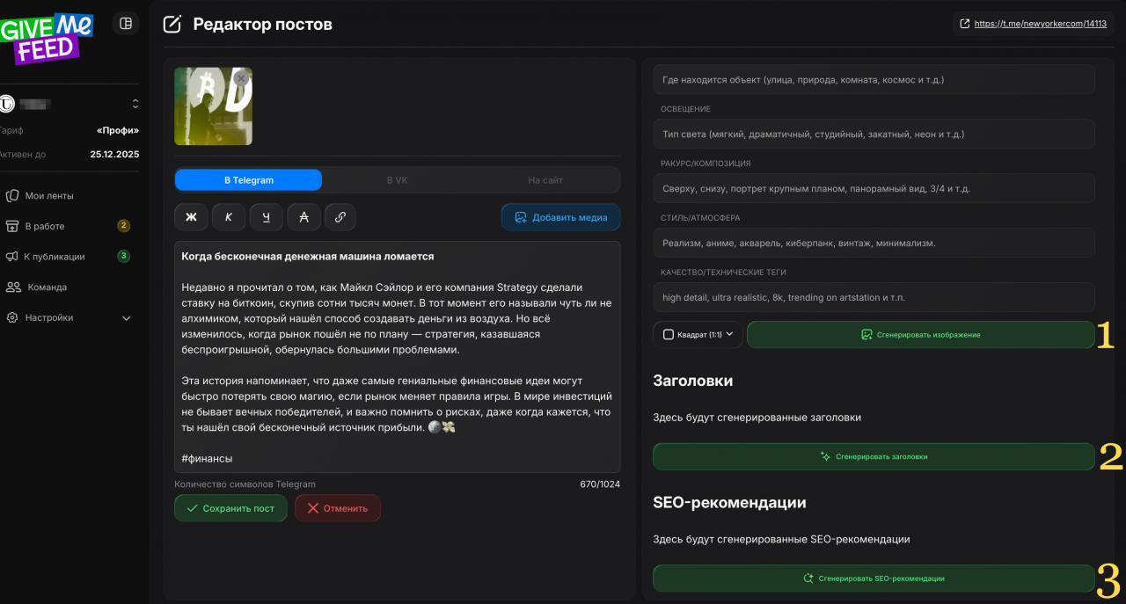Apply underline formatting with Ч button
1126x604 pixels.
[x=266, y=217]
